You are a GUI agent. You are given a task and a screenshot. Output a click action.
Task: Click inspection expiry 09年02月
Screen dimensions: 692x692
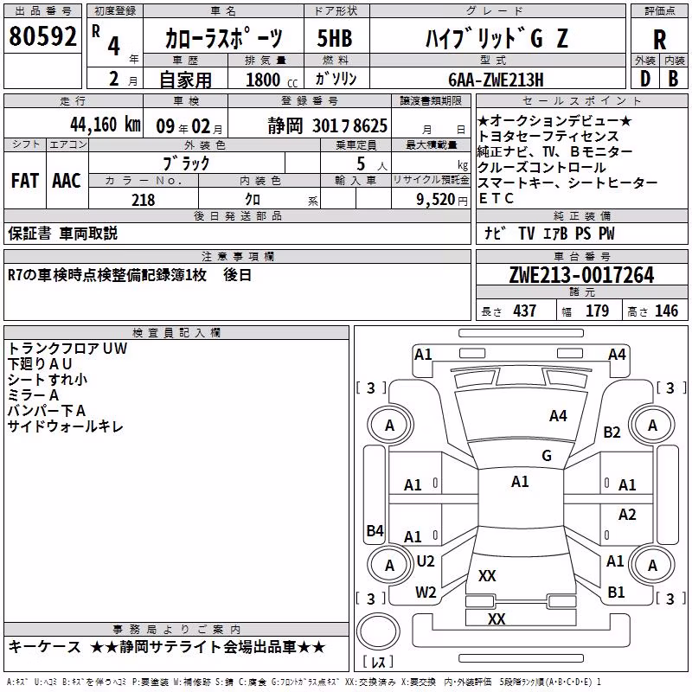click(x=189, y=126)
